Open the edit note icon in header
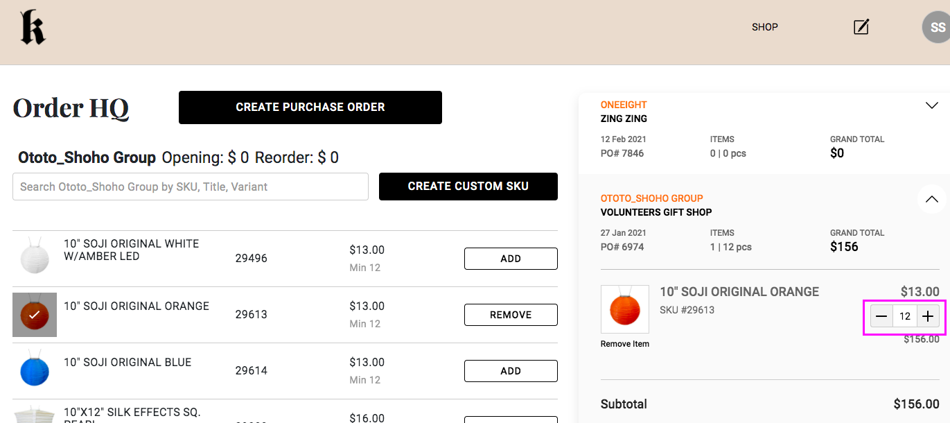 click(861, 27)
